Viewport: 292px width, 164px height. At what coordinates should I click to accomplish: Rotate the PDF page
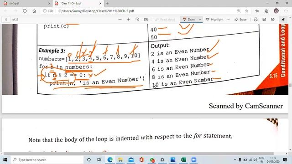tap(137, 19)
